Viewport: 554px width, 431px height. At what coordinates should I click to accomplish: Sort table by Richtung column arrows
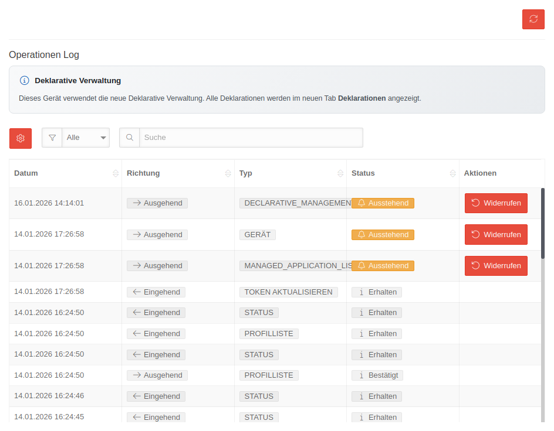click(x=228, y=173)
